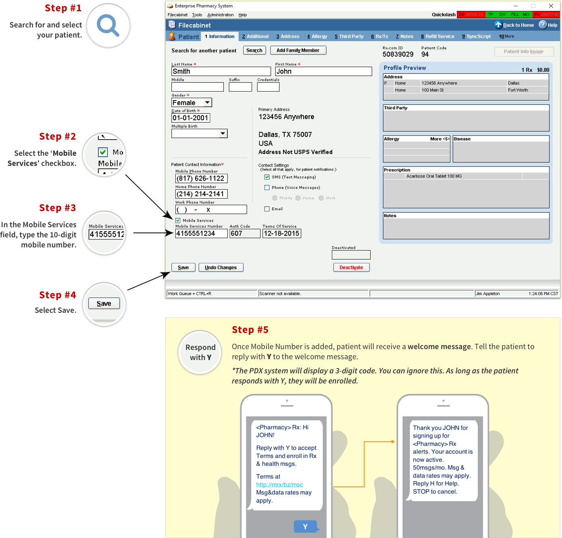Viewport: 562px width, 538px height.
Task: Open the 6 Rx/Tx tab
Action: 380,36
